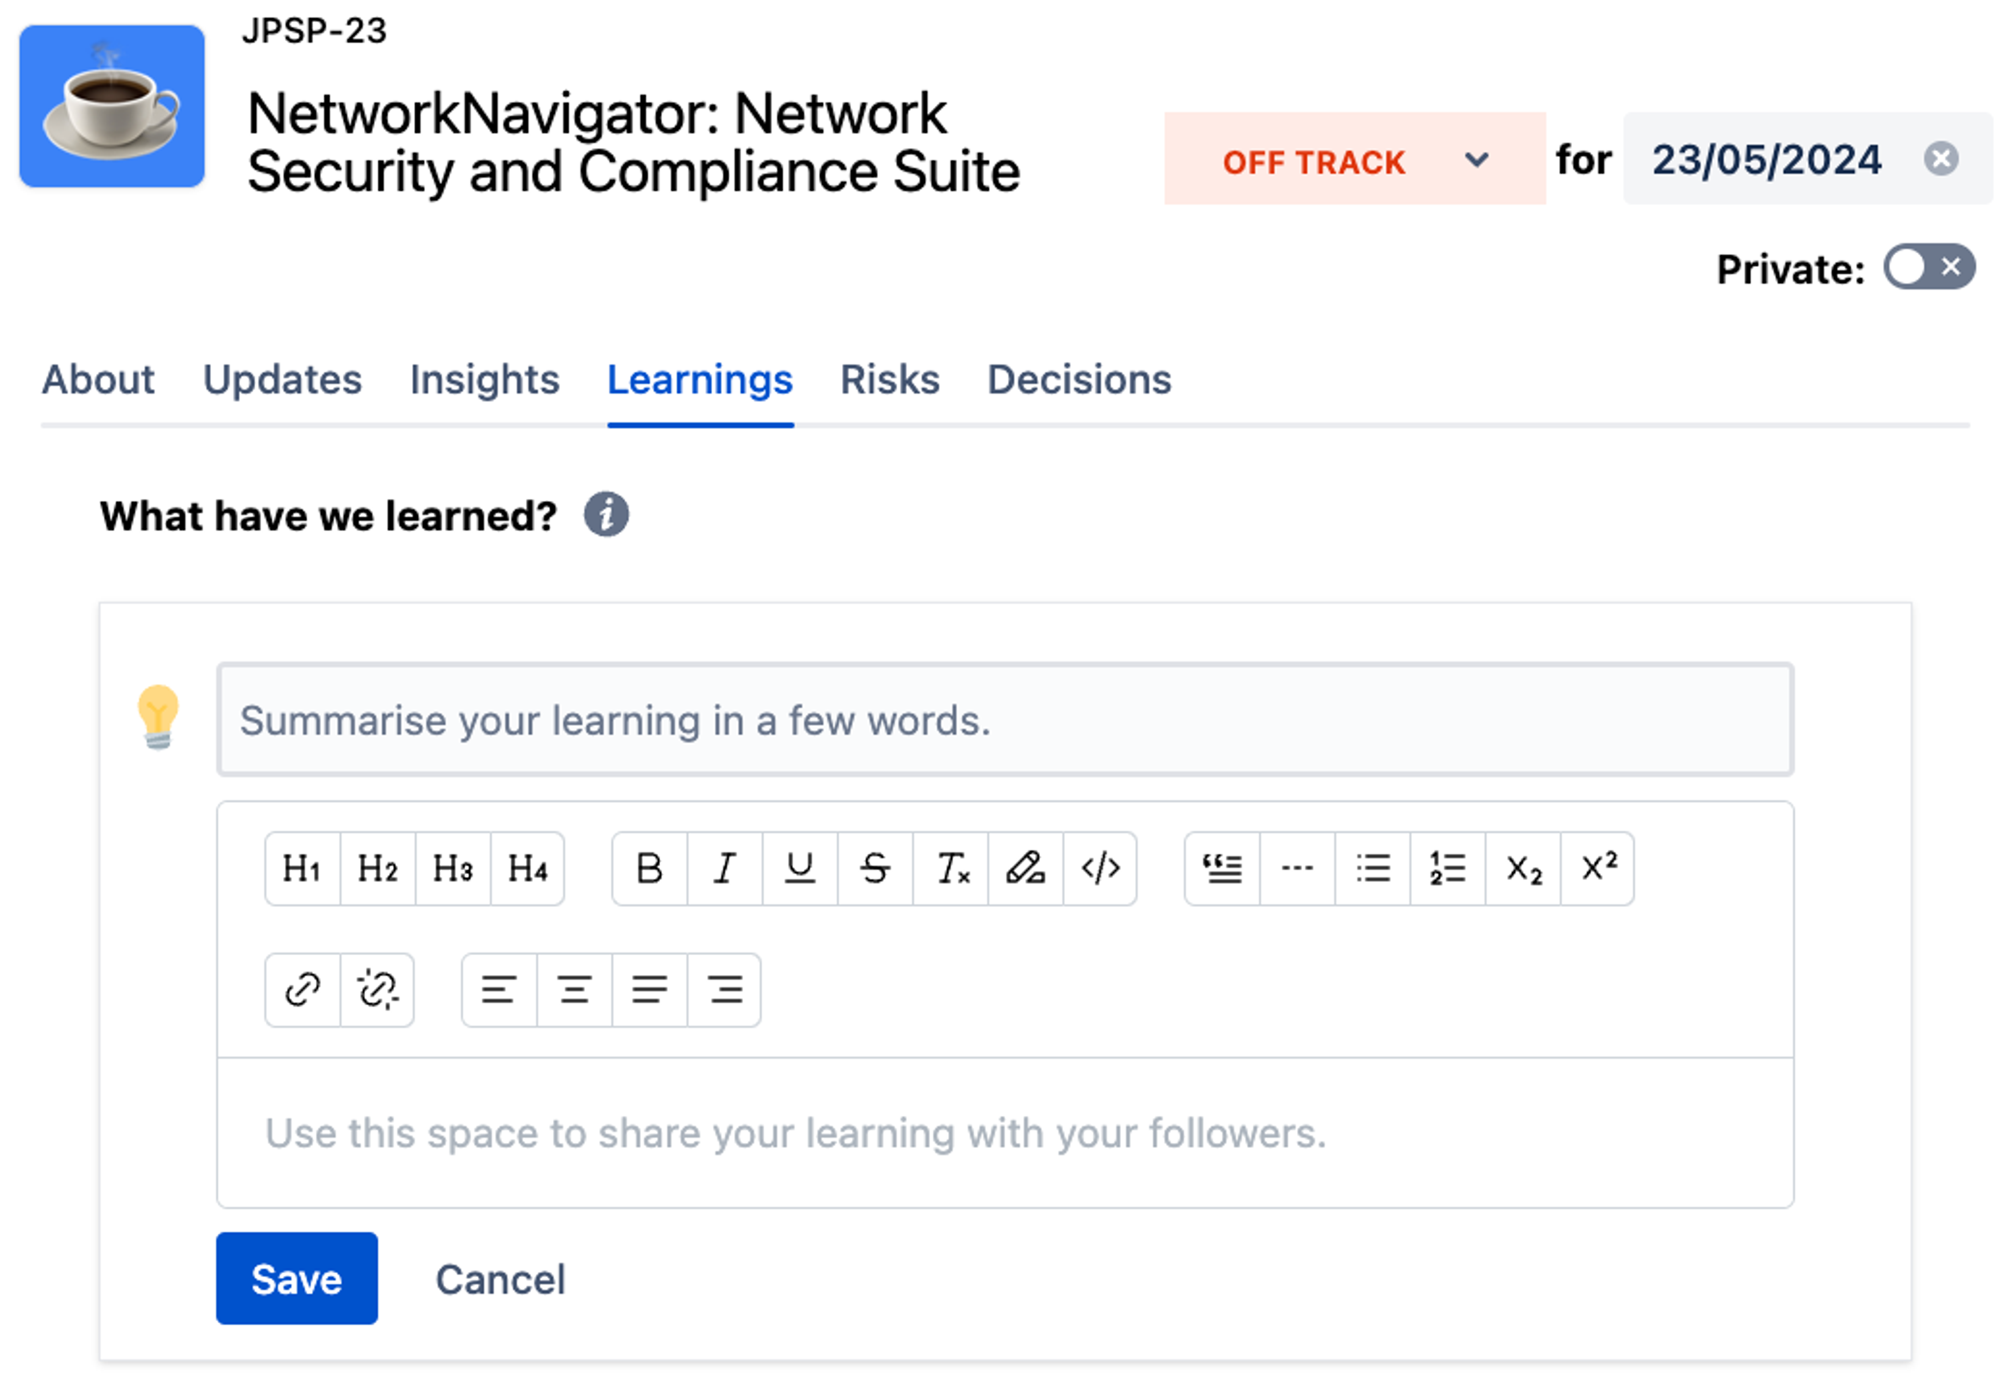Open the Insights tab
The width and height of the screenshot is (2001, 1382).
tap(484, 380)
